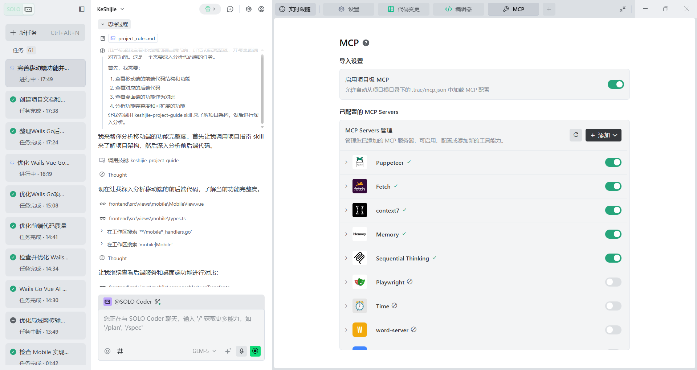Click the Memory server icon
Viewport: 697px width, 370px height.
coord(360,234)
